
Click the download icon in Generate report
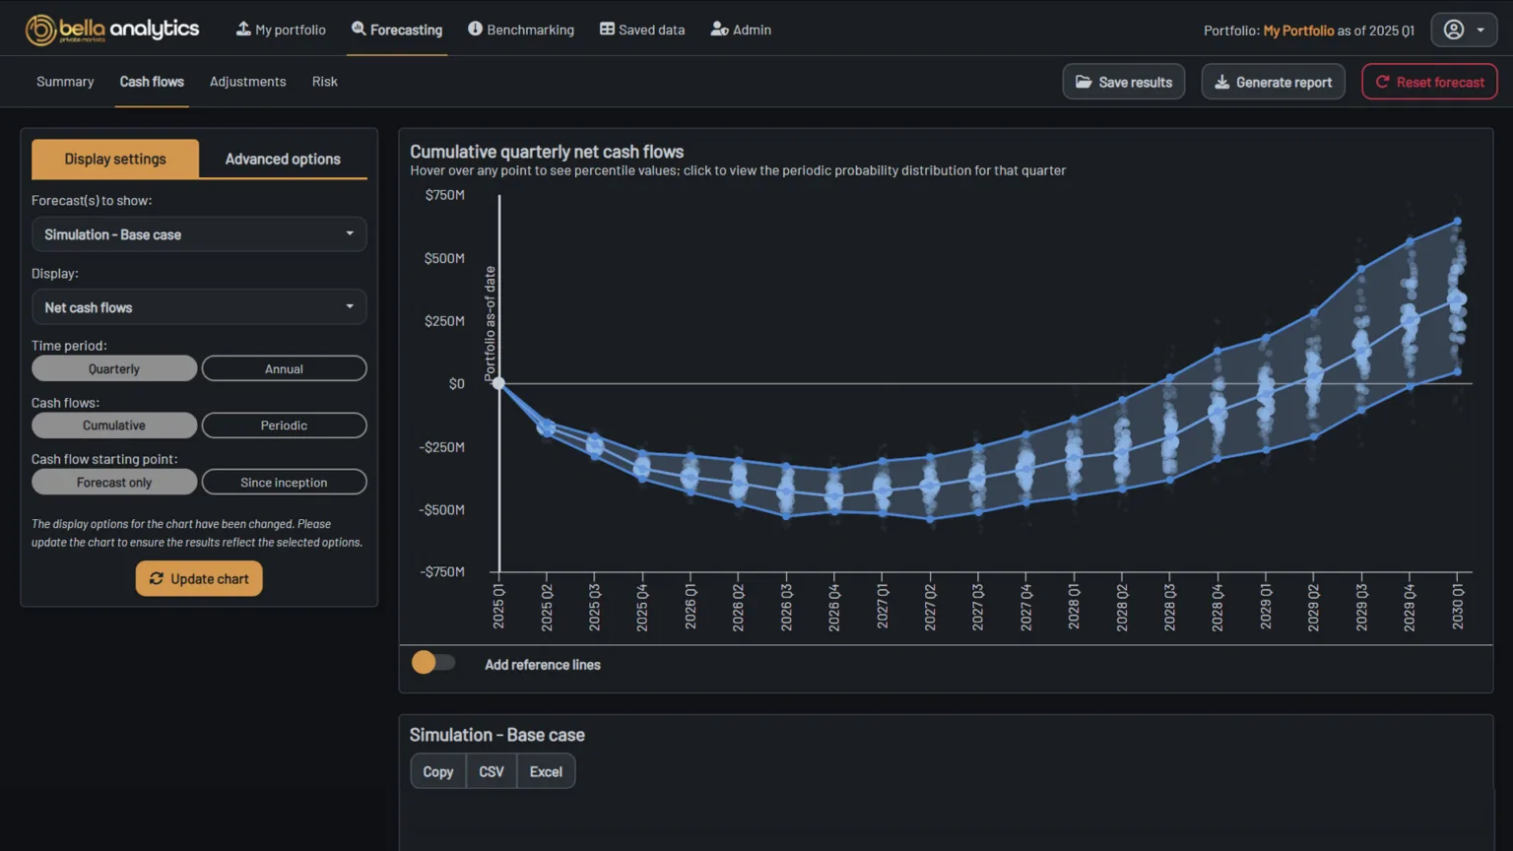[1221, 82]
